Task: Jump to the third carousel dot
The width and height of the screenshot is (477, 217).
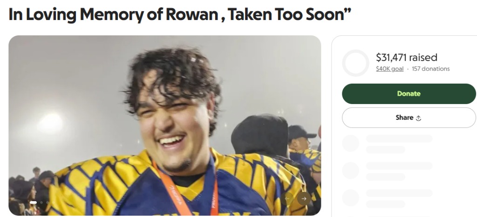Action: (x=47, y=203)
